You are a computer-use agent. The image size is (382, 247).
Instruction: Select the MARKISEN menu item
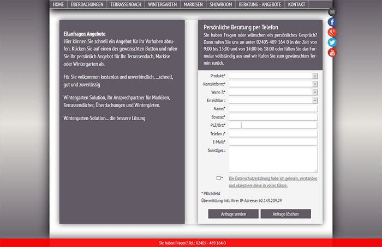(193, 4)
